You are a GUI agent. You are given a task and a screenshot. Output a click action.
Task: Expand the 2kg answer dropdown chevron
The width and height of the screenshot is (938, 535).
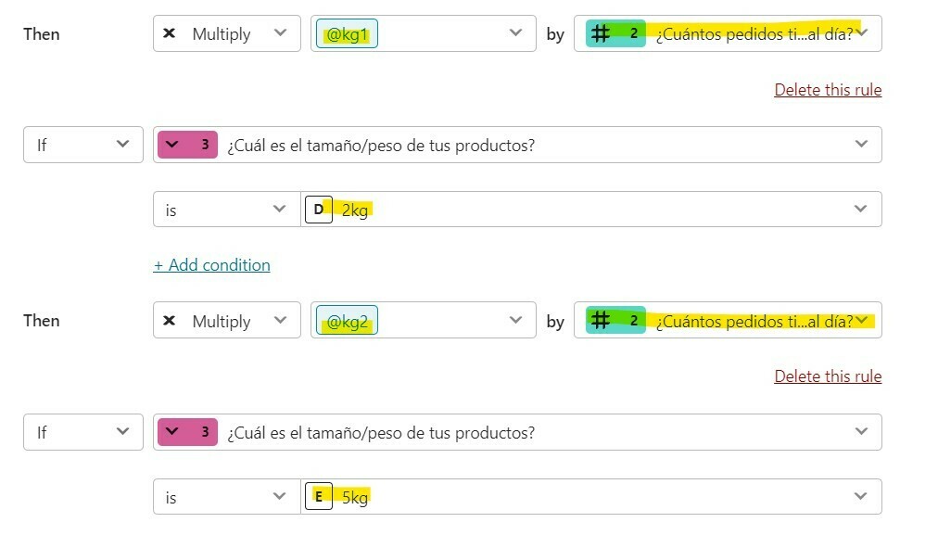pos(860,209)
